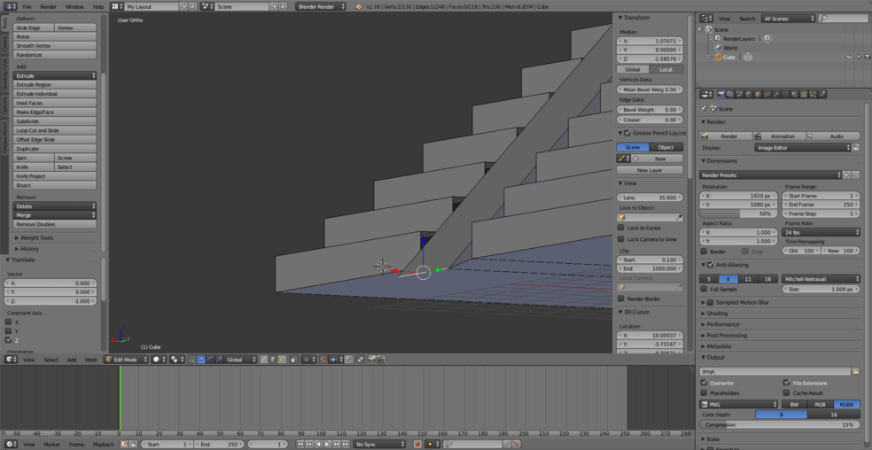Open the Render Layers properties tab icon
This screenshot has height=450, width=872.
731,95
